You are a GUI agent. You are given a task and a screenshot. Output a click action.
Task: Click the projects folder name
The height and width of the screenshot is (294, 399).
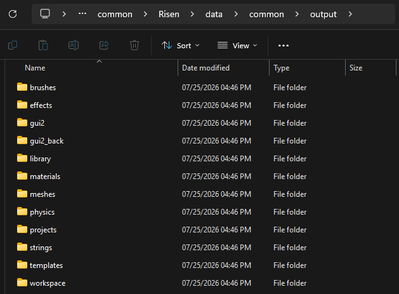click(43, 230)
